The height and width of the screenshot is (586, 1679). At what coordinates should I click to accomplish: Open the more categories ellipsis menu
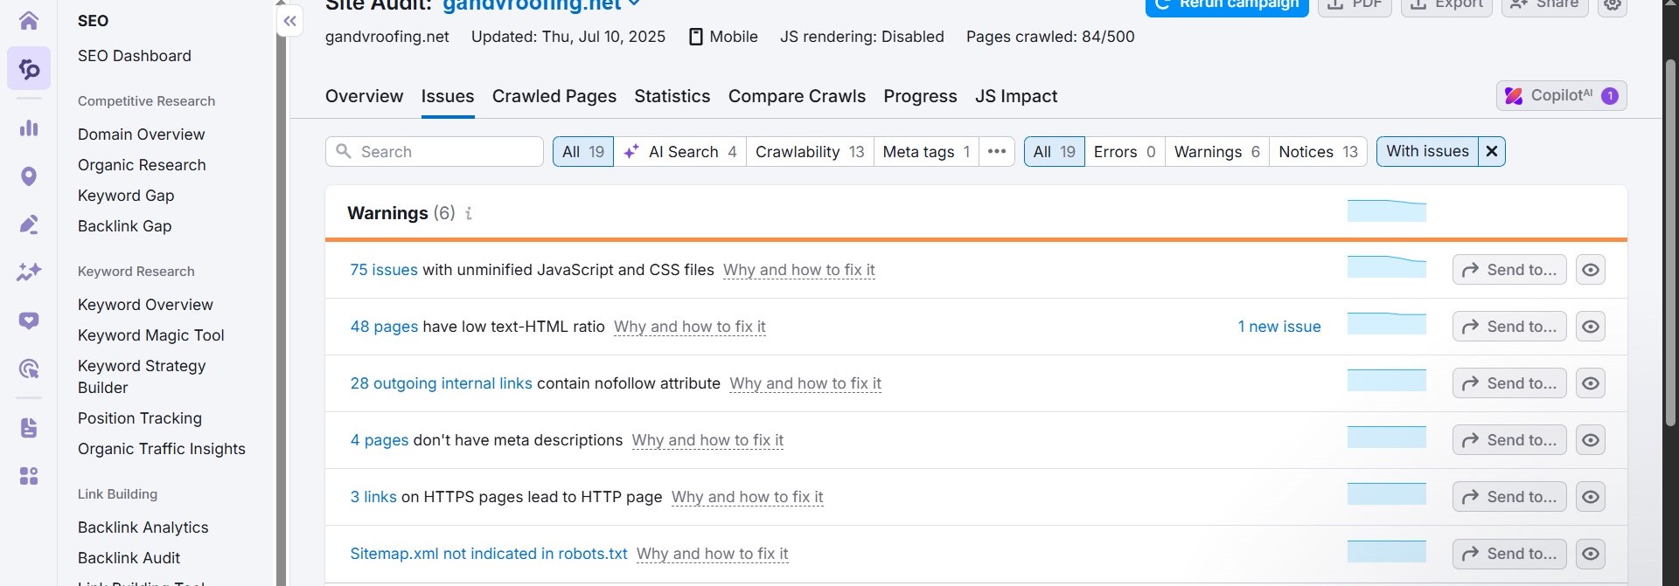[x=997, y=151]
